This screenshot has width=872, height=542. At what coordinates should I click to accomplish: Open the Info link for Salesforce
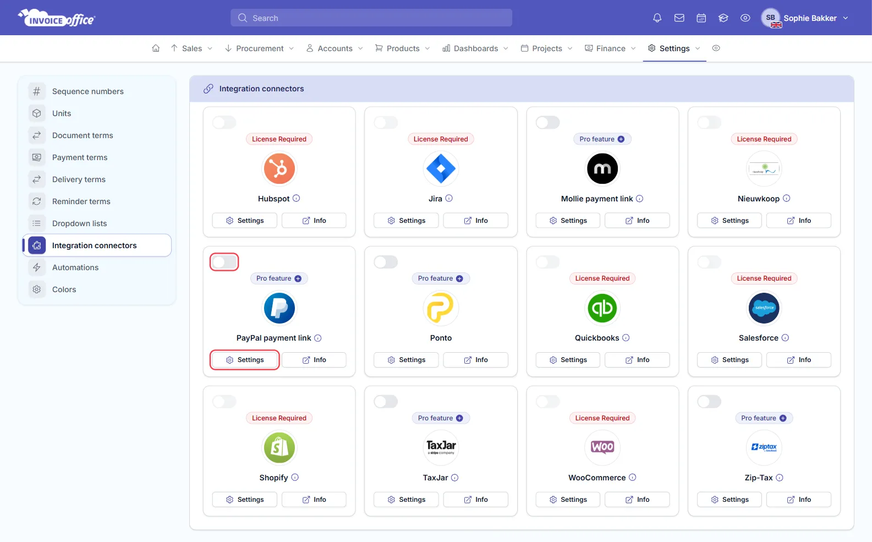click(x=798, y=360)
